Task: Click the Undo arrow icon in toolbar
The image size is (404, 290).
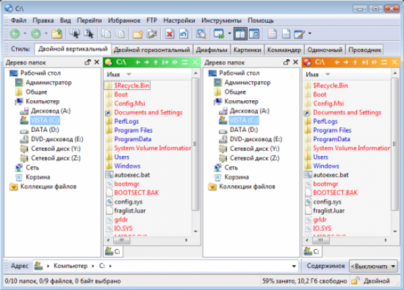Action: pos(184,33)
